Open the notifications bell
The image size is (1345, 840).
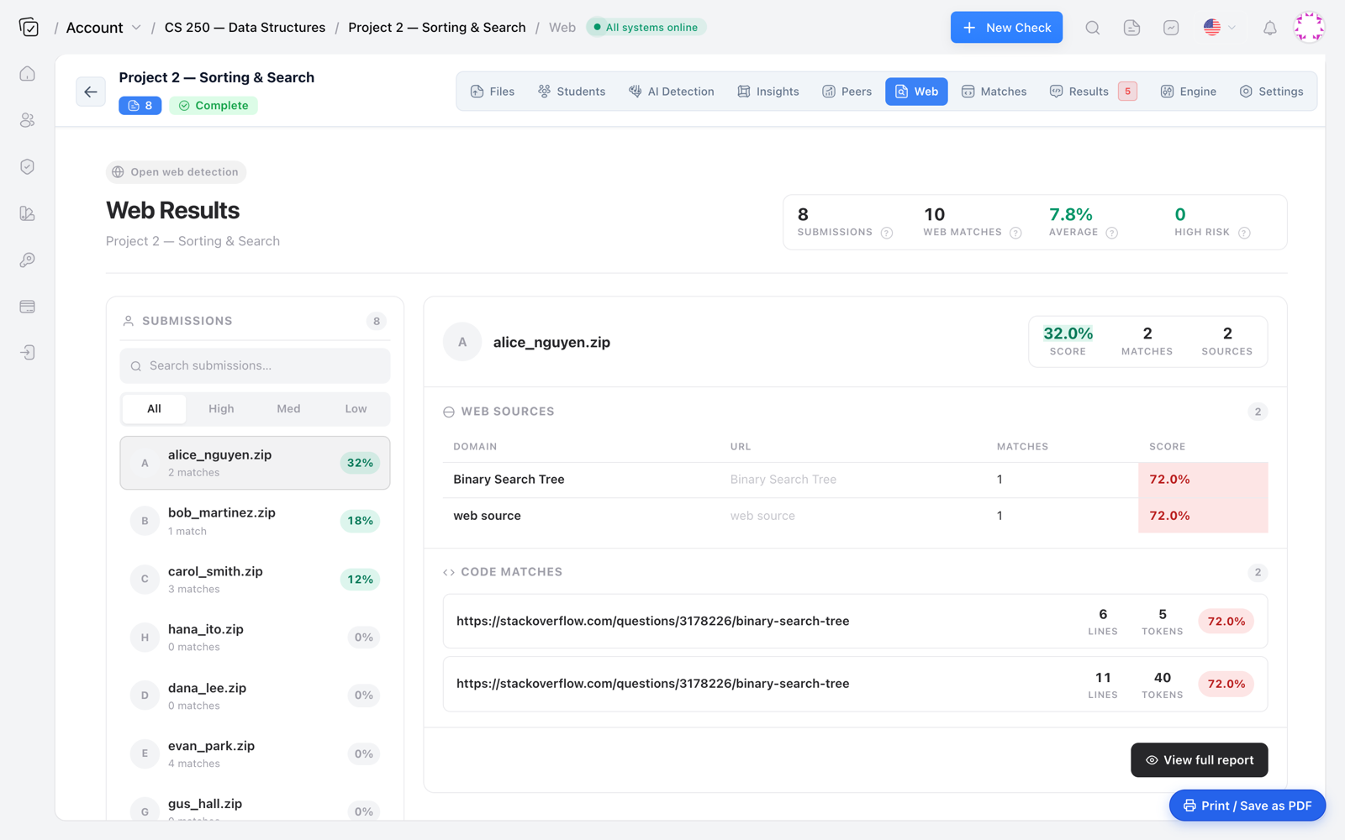(x=1269, y=28)
